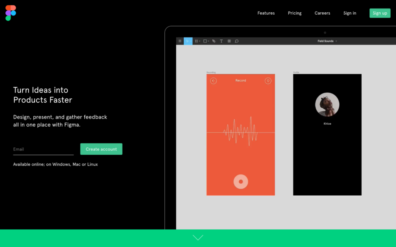Click the location pin icon in Record screen

click(268, 81)
